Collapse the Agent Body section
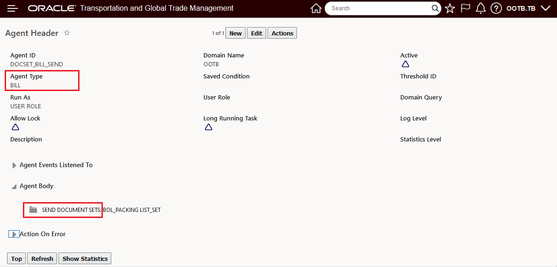Viewport: 557px width, 267px height. click(14, 186)
